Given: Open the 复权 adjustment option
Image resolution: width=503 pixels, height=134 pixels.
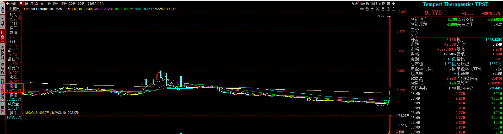Looking at the screenshot, I should [382, 4].
